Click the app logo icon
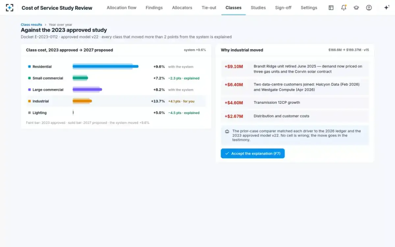This screenshot has width=395, height=247. [x=10, y=8]
